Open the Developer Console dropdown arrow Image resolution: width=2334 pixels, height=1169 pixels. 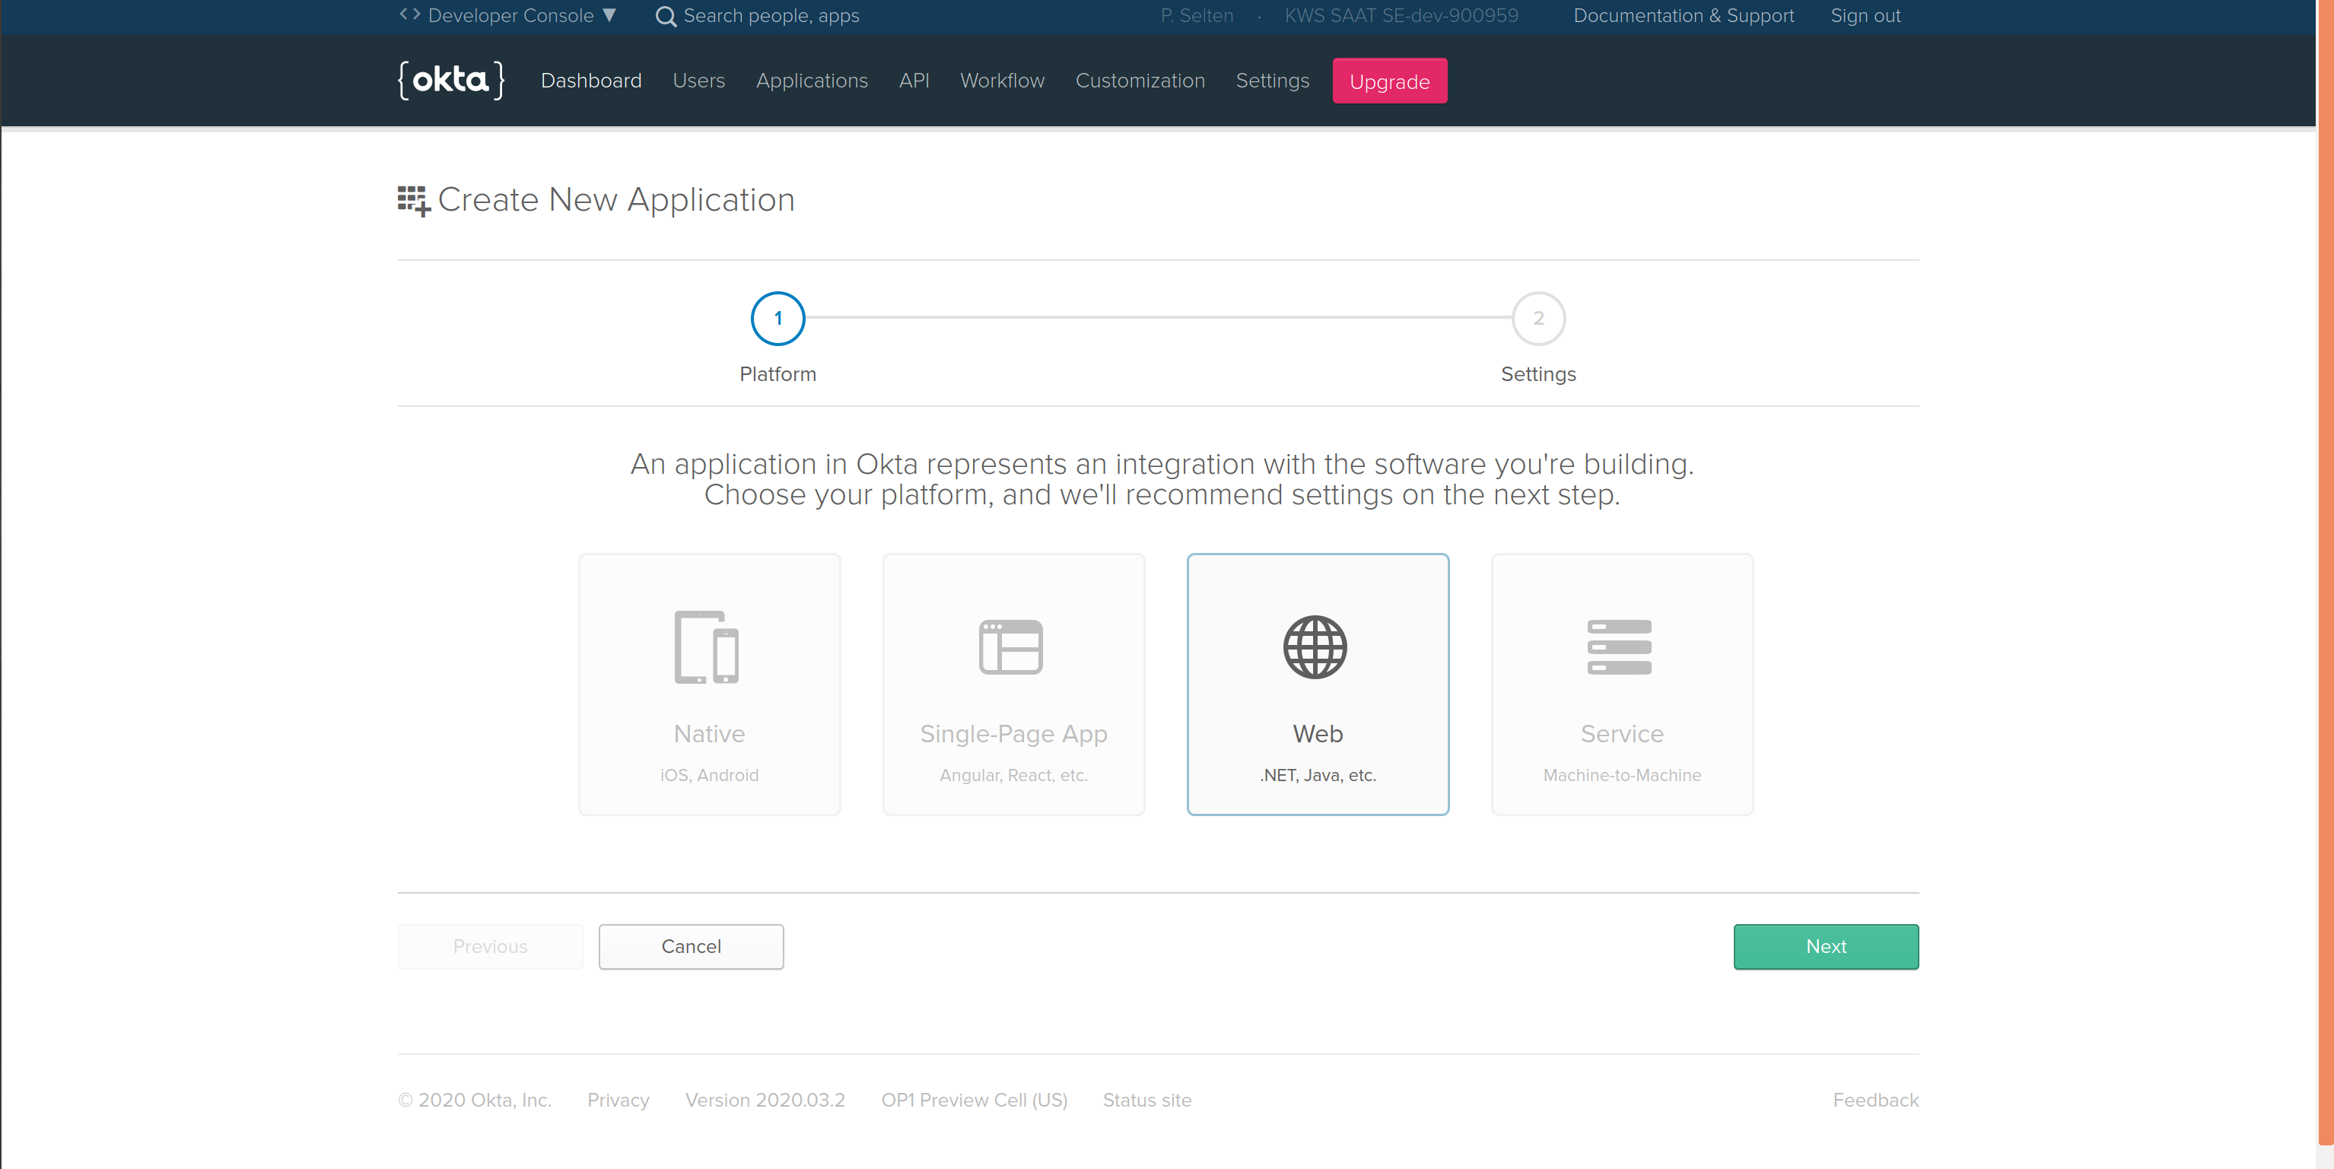(x=610, y=15)
